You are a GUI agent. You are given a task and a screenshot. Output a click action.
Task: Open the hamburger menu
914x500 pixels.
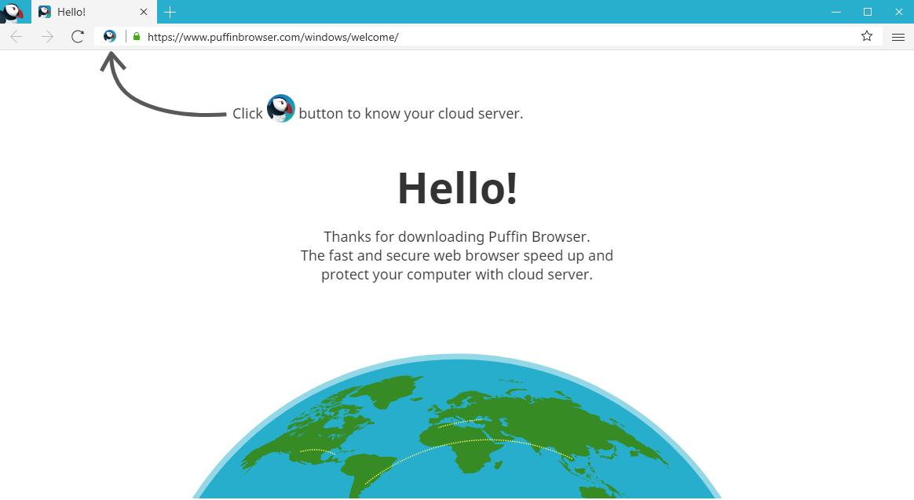coord(898,36)
